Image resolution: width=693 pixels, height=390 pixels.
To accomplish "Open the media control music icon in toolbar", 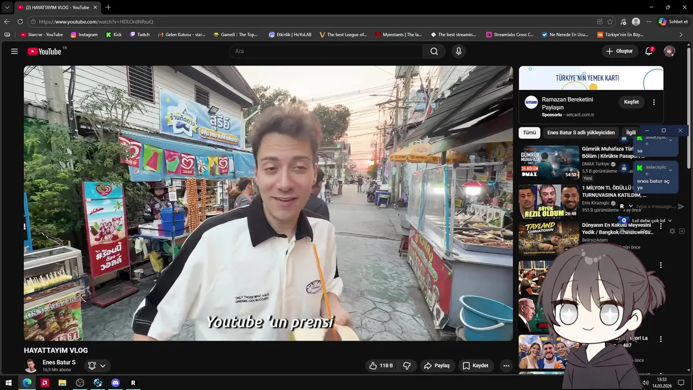I will [623, 22].
